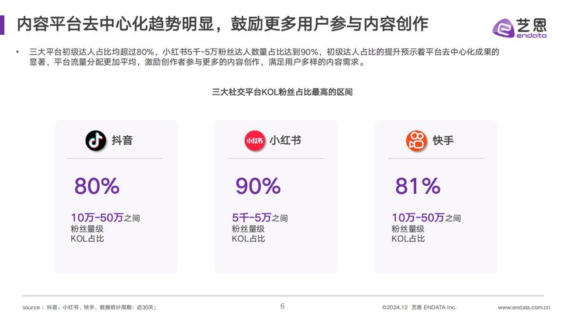Select the 90% figure on Xiaohongshu card

258,186
